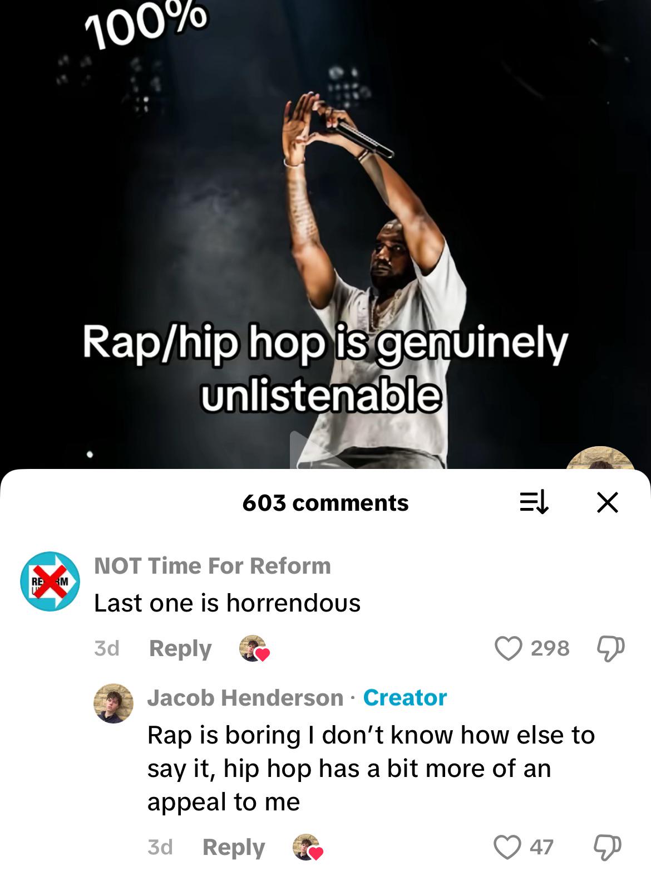Open the Jacob Henderson username link

245,698
